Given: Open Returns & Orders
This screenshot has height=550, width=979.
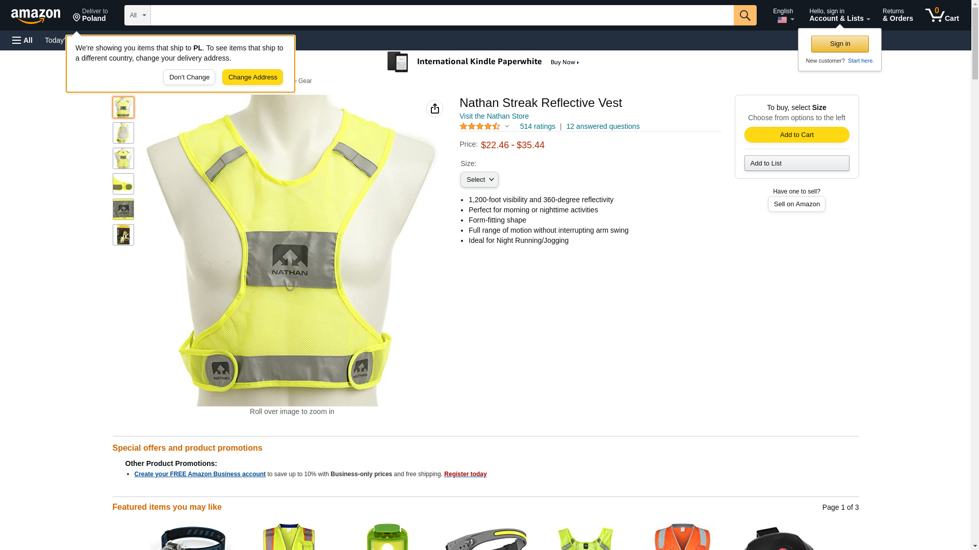Looking at the screenshot, I should pyautogui.click(x=897, y=15).
